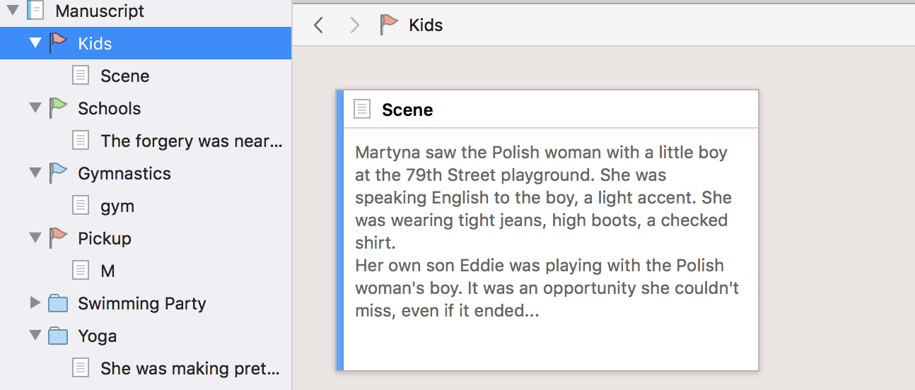The width and height of the screenshot is (915, 390).
Task: Click the red flag icon beside Kids in binder
Action: click(x=59, y=43)
